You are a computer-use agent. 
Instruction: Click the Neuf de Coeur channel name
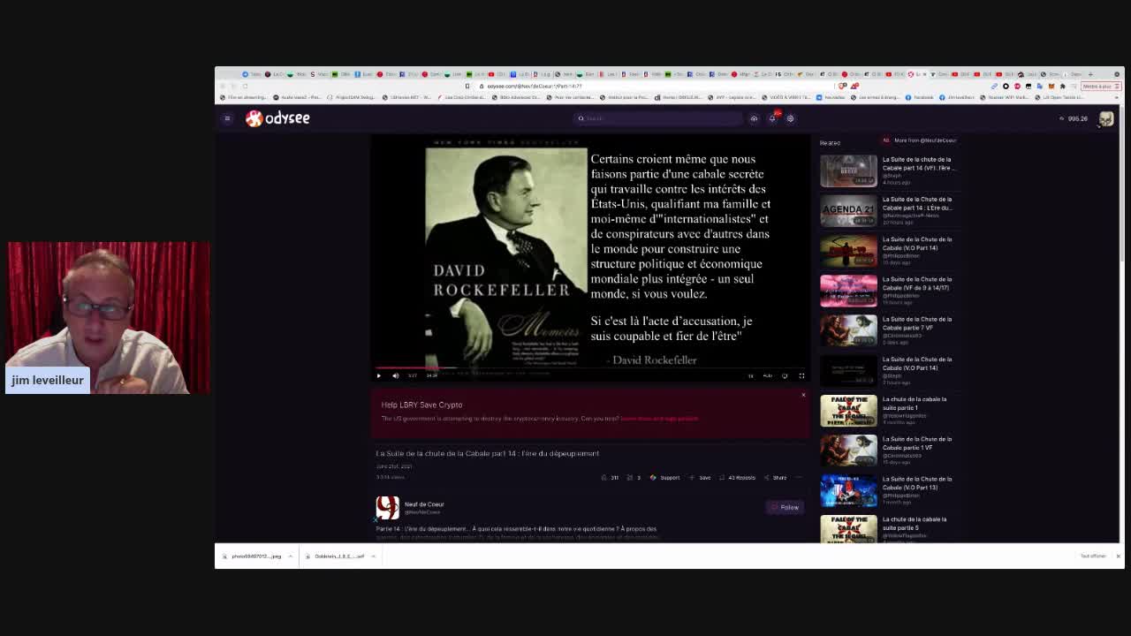tap(424, 504)
